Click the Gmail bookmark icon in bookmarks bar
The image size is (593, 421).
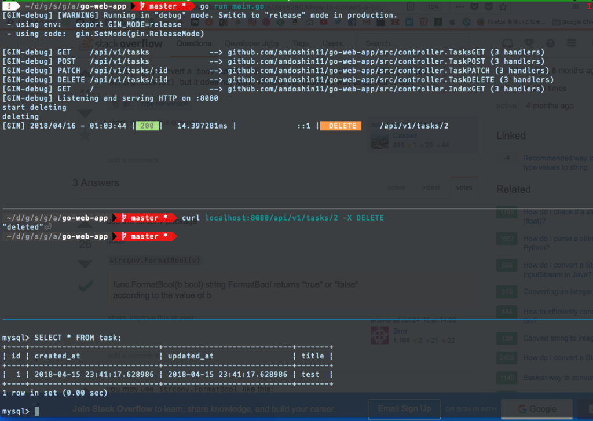point(367,22)
